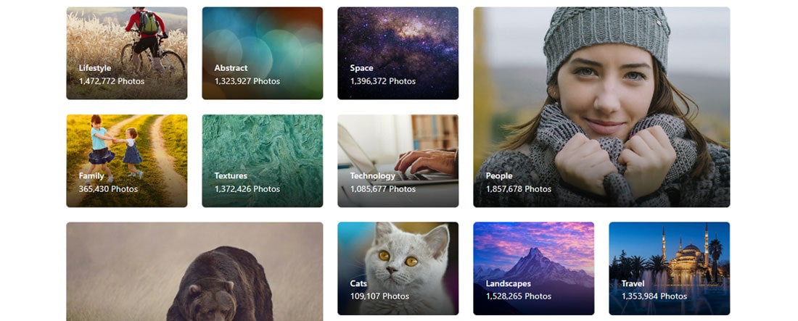Image resolution: width=798 pixels, height=321 pixels.
Task: Click the "Technology" title text
Action: (x=372, y=176)
